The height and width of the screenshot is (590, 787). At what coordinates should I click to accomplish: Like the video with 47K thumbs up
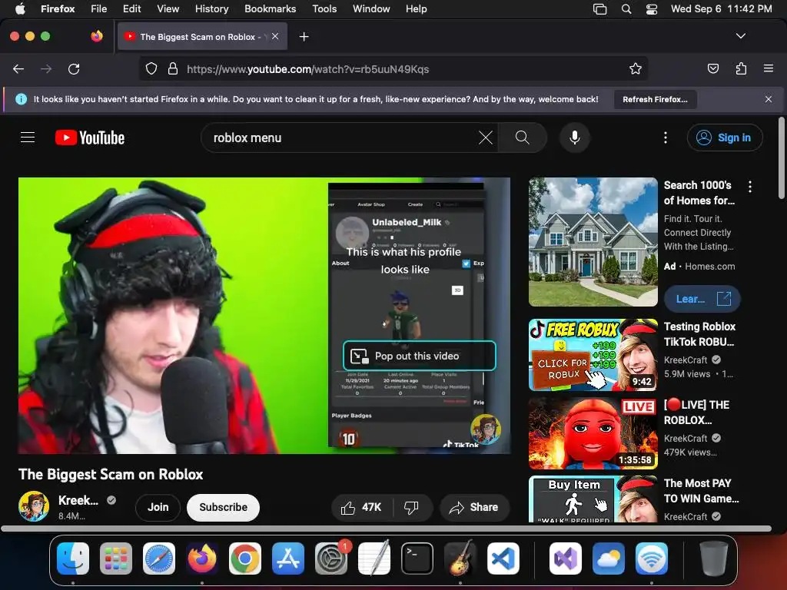pyautogui.click(x=361, y=508)
